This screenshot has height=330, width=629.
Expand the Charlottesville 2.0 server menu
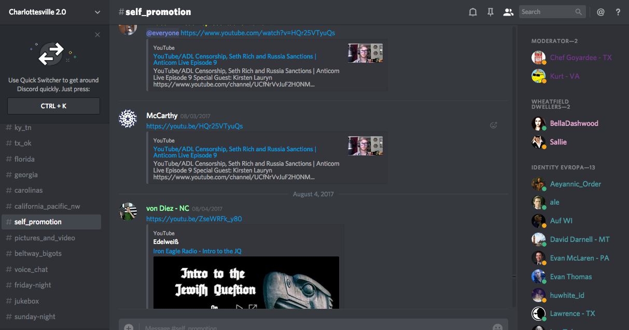click(97, 12)
